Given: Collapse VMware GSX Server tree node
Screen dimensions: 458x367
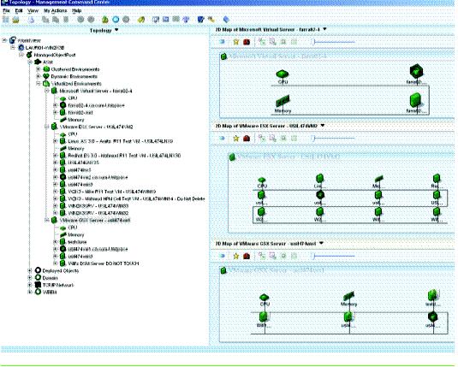Looking at the screenshot, I should pos(46,220).
